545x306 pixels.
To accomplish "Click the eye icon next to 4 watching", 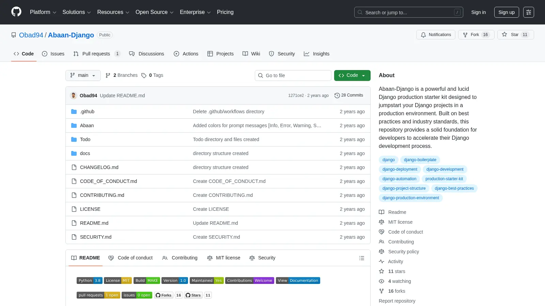I will coord(381,281).
